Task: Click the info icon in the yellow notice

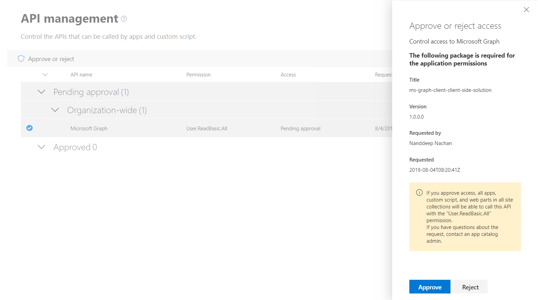Action: (419, 193)
